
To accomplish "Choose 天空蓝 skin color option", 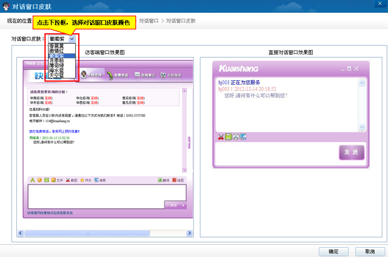I will point(57,75).
